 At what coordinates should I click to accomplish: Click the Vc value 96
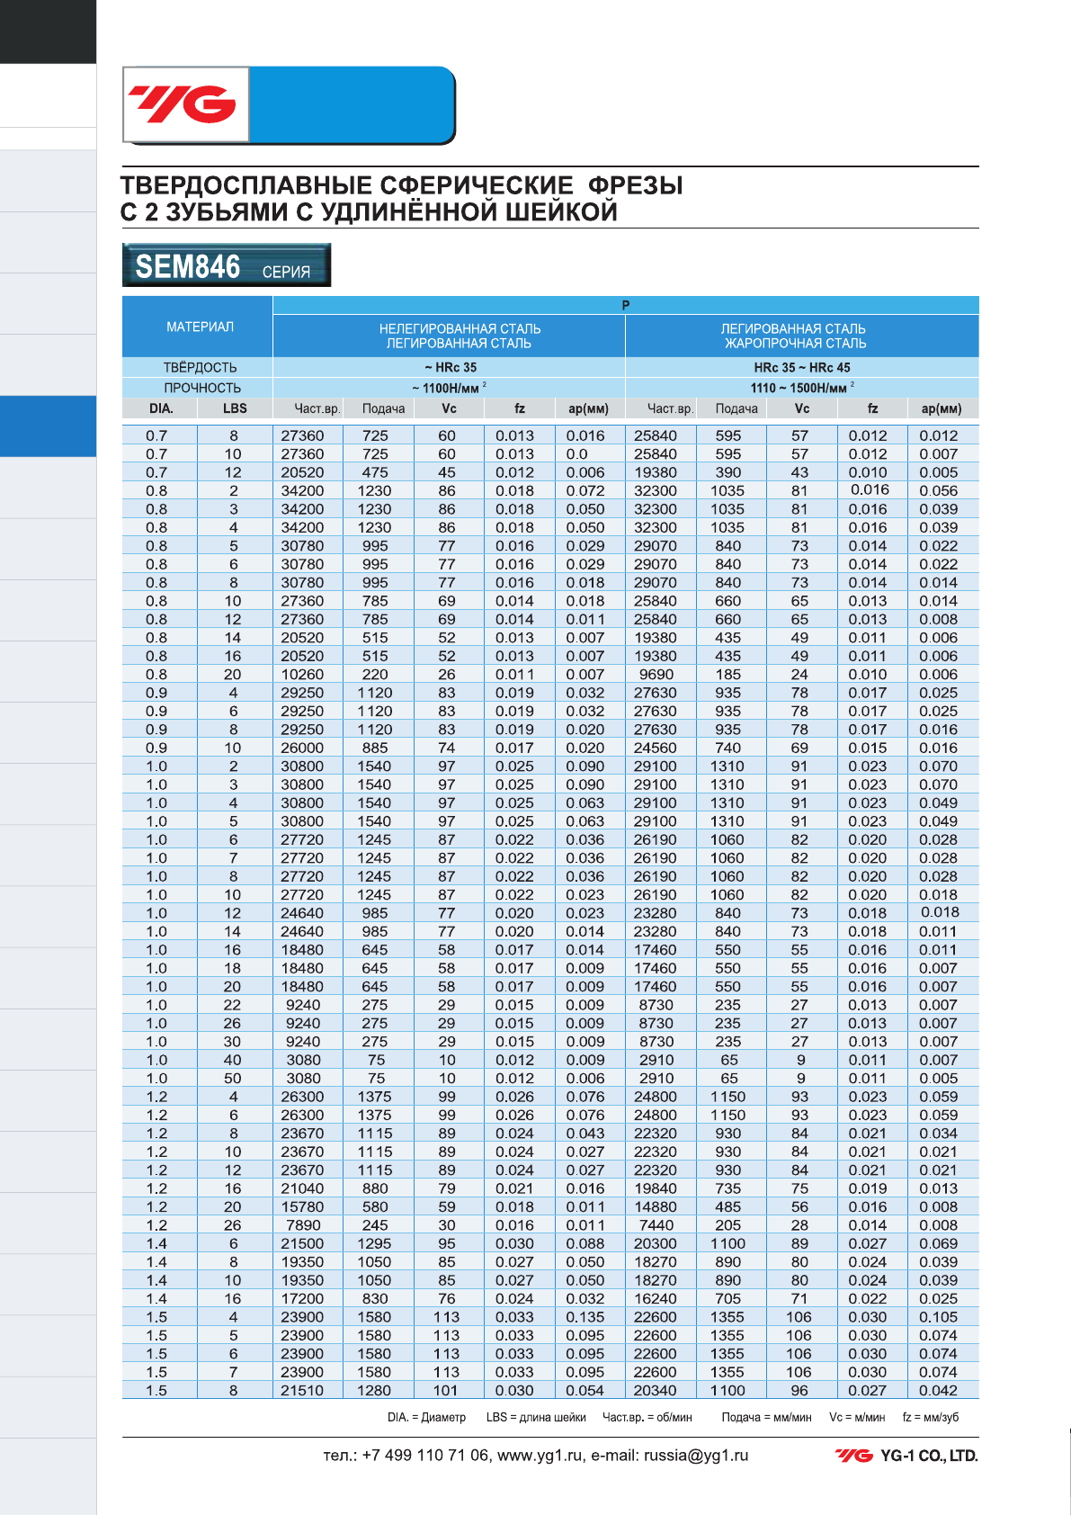tap(799, 1391)
